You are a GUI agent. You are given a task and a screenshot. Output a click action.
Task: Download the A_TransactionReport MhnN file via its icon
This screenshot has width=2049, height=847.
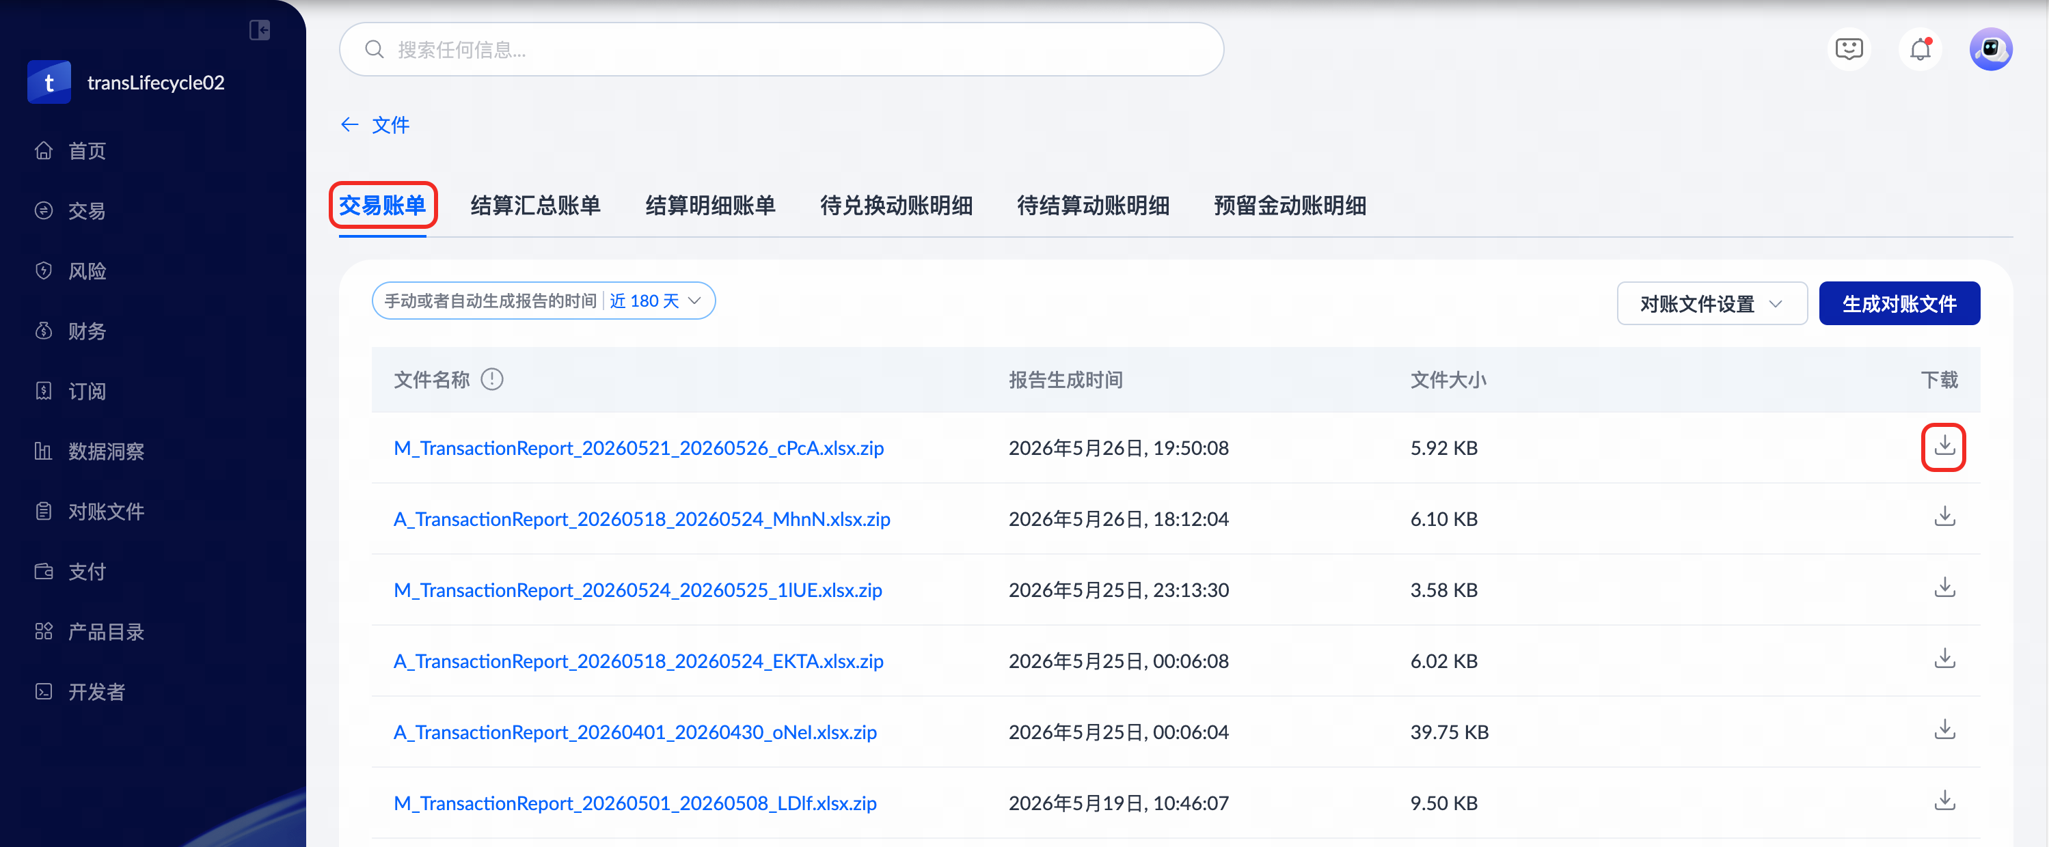click(1944, 518)
